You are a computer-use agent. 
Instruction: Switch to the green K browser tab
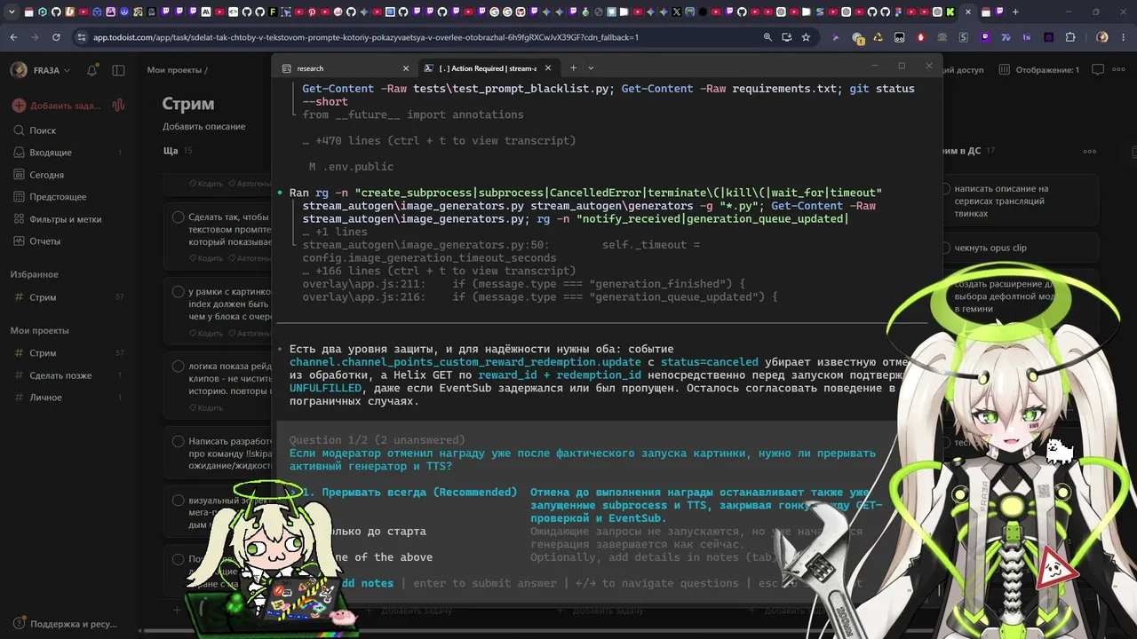(950, 12)
